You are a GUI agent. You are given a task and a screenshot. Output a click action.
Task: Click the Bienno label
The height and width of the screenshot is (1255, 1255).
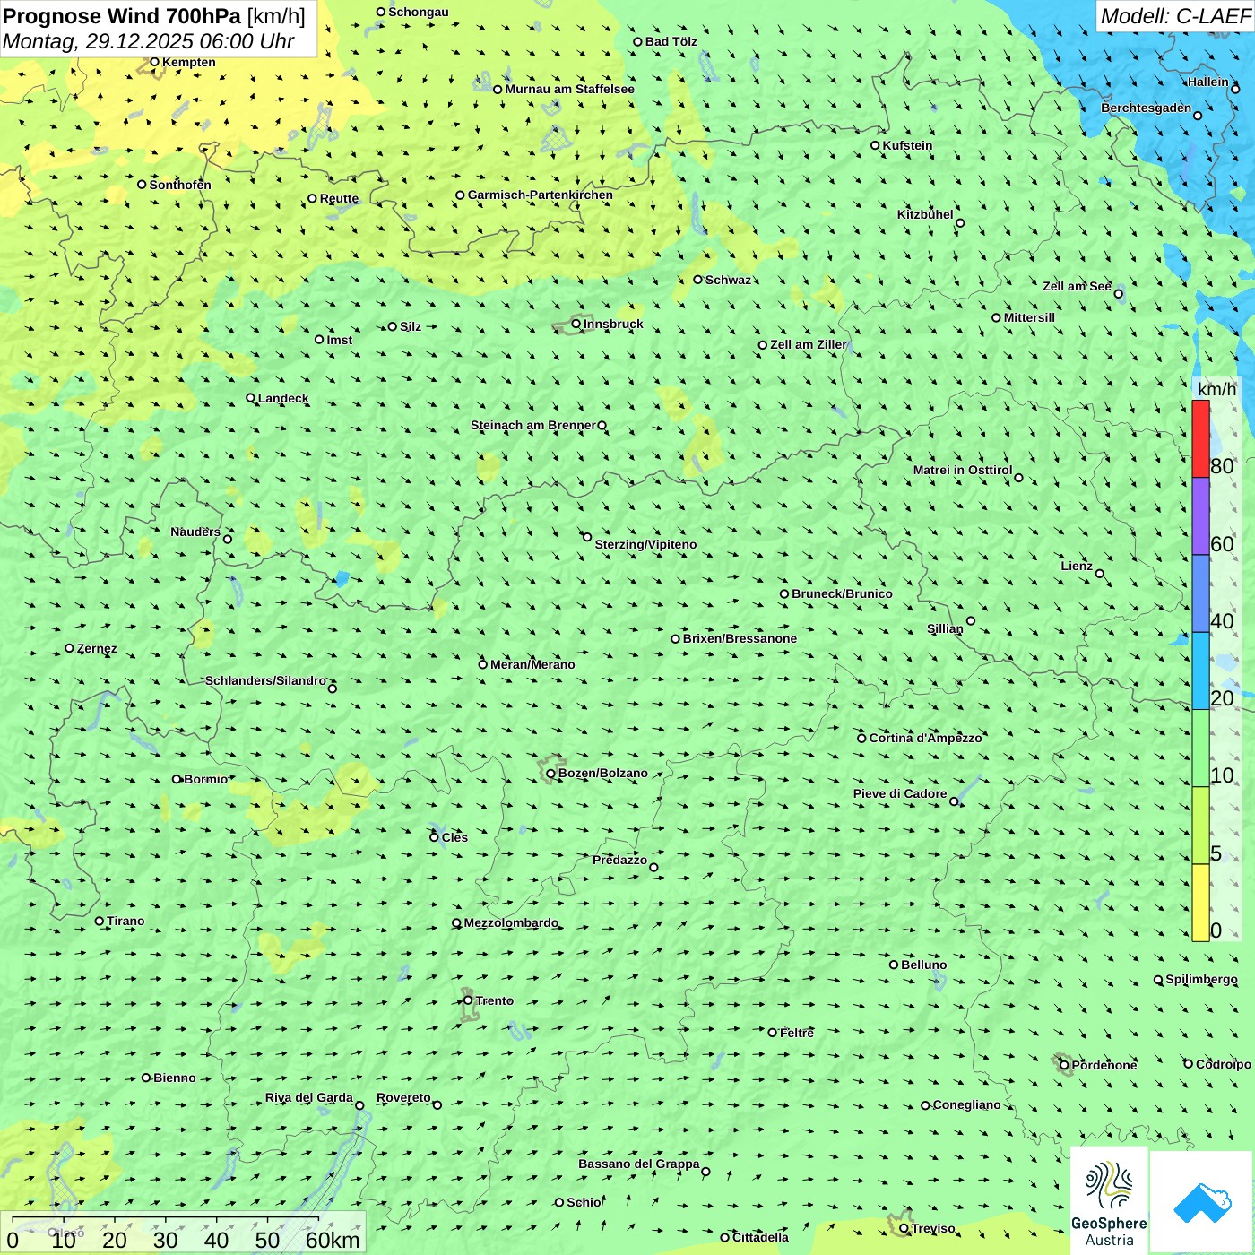tap(174, 1078)
